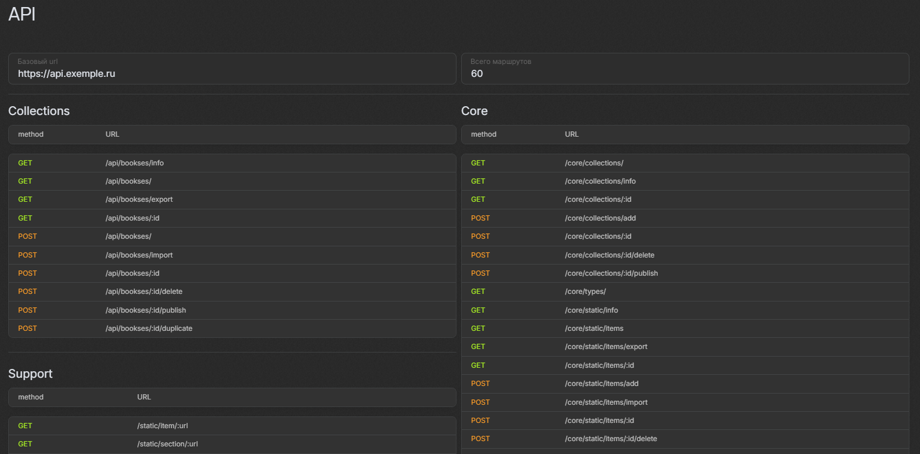Click the POST /api/bookses/:id/delete row

tap(232, 292)
